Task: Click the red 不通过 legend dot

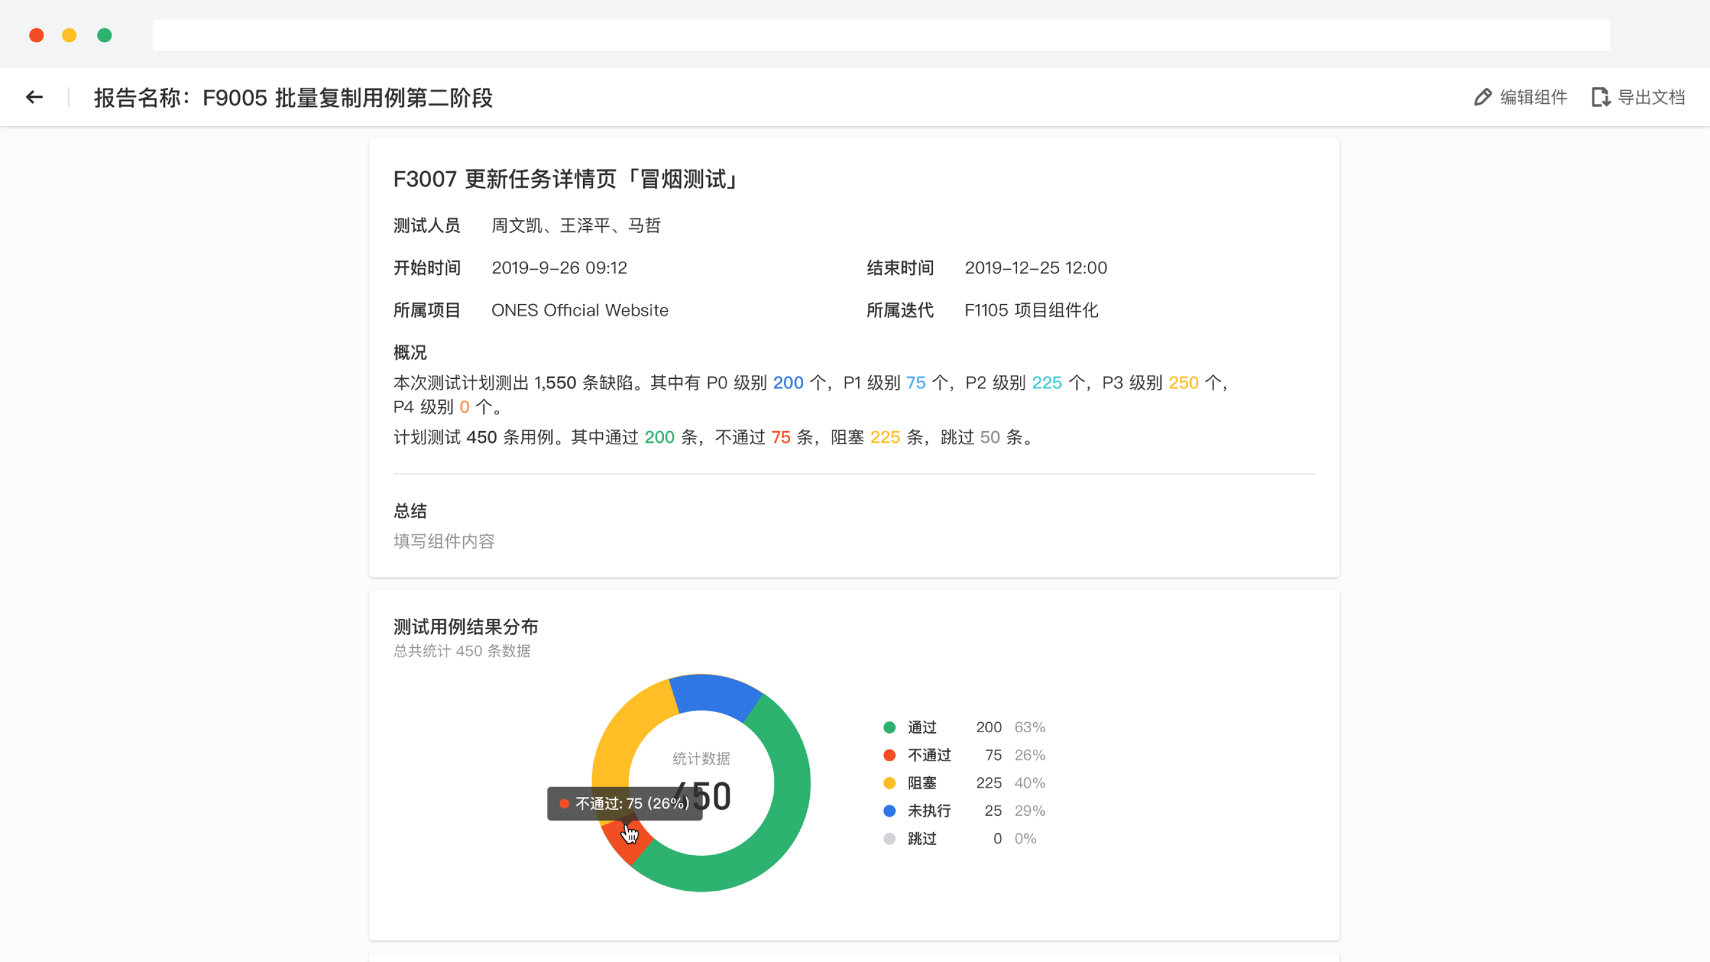Action: coord(889,755)
